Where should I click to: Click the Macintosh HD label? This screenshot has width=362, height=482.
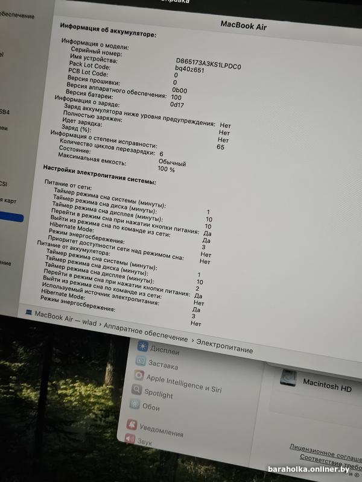pyautogui.click(x=327, y=385)
